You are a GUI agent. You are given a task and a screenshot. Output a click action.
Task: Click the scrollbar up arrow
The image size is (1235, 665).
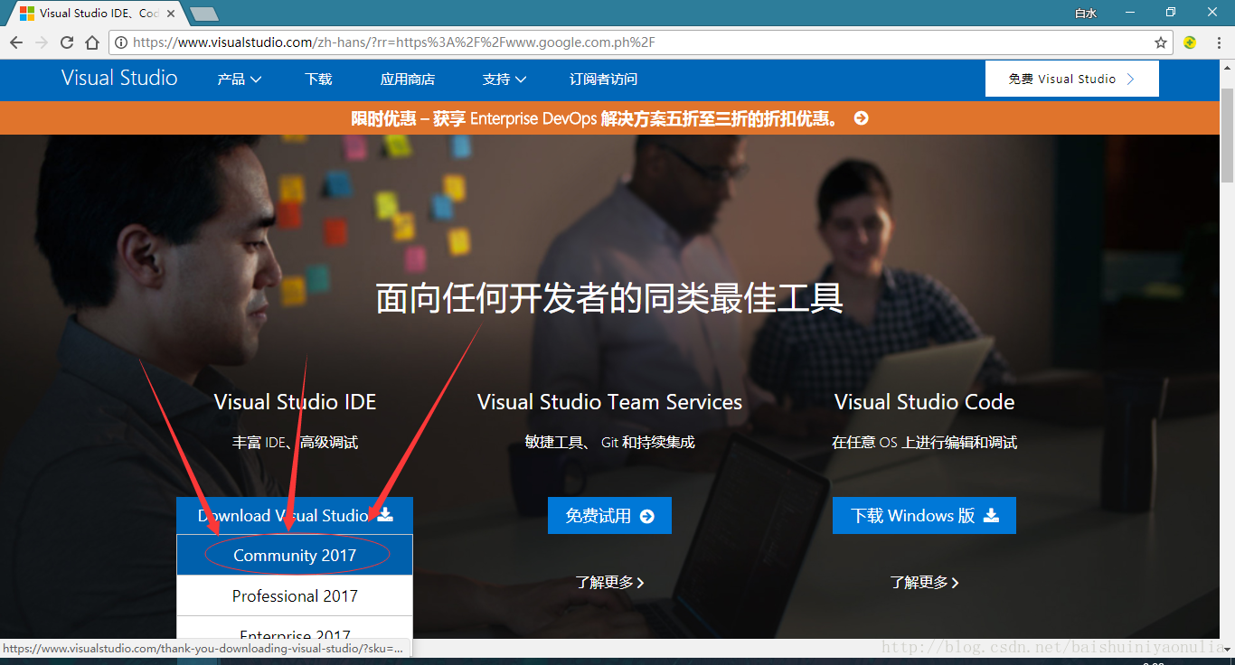[1228, 69]
